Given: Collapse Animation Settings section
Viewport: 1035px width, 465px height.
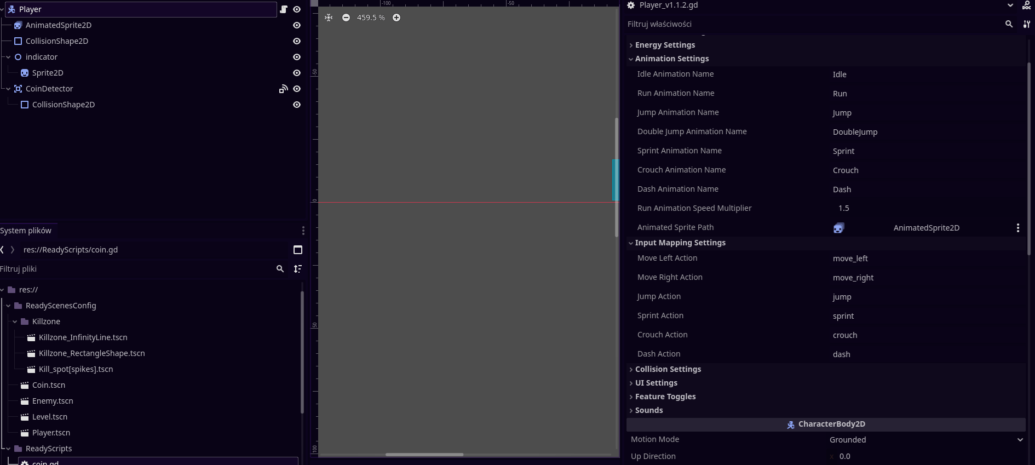Looking at the screenshot, I should [826, 59].
